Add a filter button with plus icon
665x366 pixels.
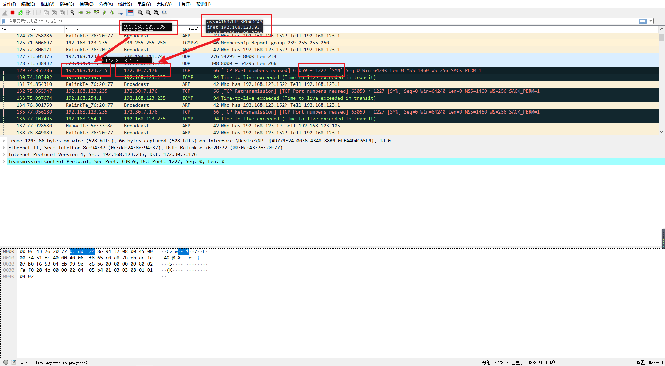657,21
